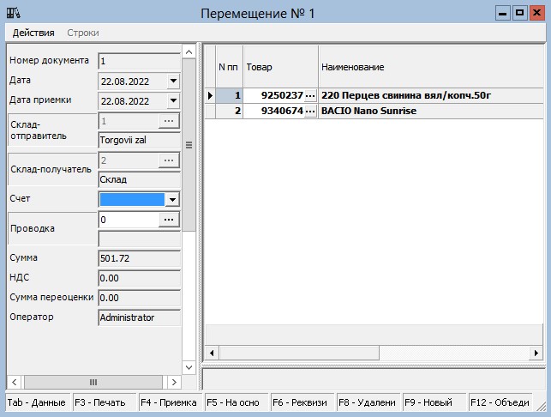Viewport: 551px width, 417px height.
Task: Open the Строки menu
Action: tap(83, 33)
